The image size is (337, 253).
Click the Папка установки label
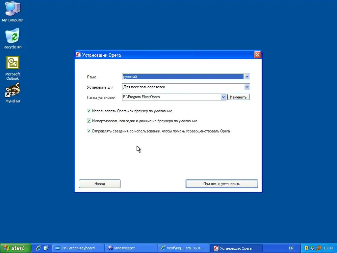[101, 98]
